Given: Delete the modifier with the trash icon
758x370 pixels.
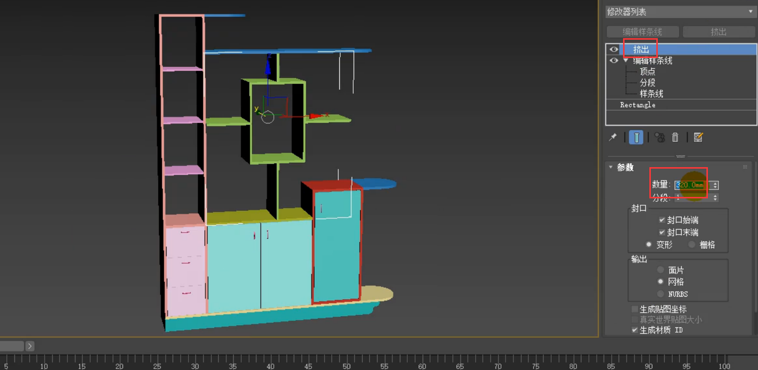Looking at the screenshot, I should (675, 137).
